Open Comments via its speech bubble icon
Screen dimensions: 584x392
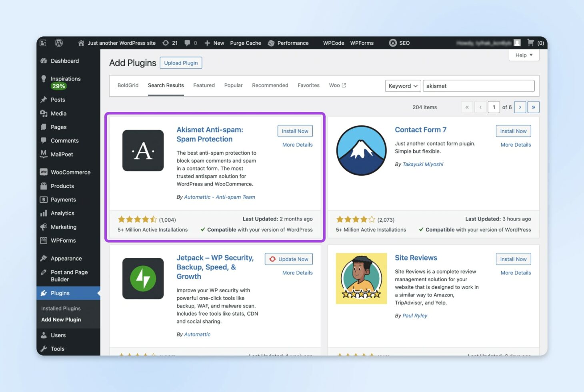tap(44, 140)
